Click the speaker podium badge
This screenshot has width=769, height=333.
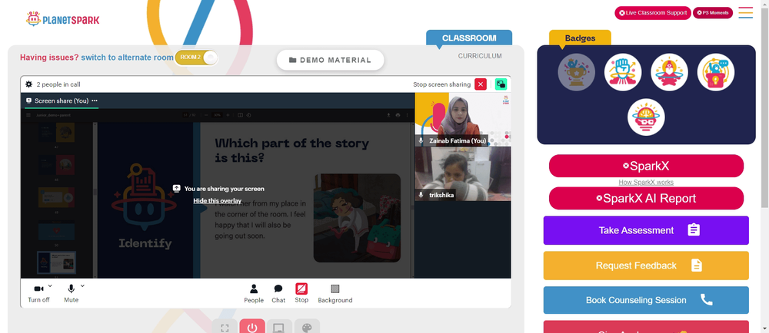coord(716,72)
